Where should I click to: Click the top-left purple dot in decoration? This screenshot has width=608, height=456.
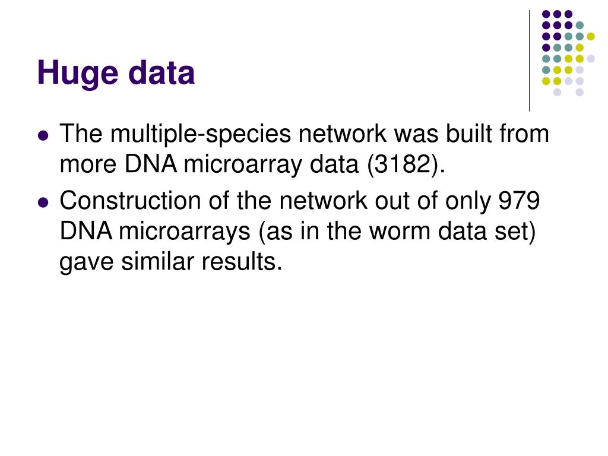pos(546,14)
